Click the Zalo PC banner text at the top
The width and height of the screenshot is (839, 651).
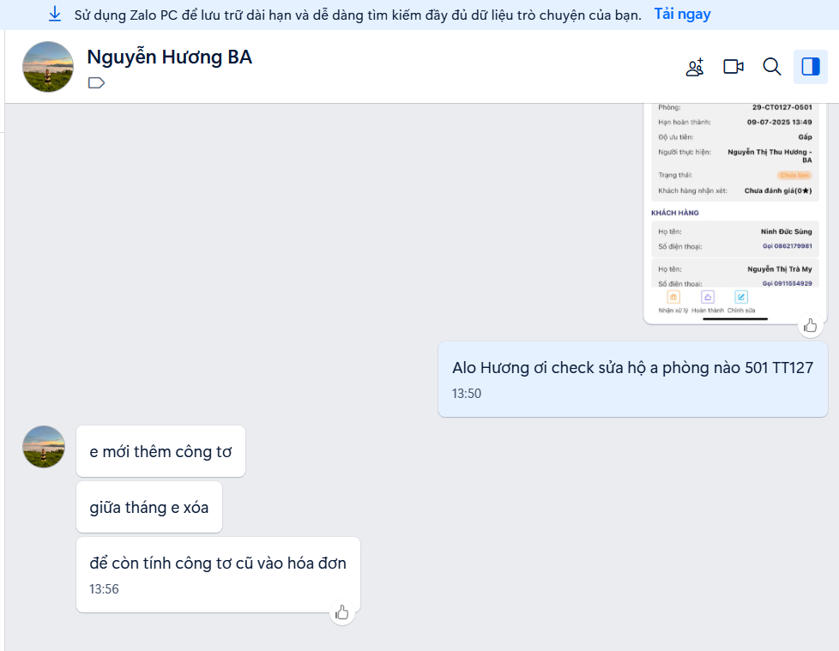tap(356, 14)
